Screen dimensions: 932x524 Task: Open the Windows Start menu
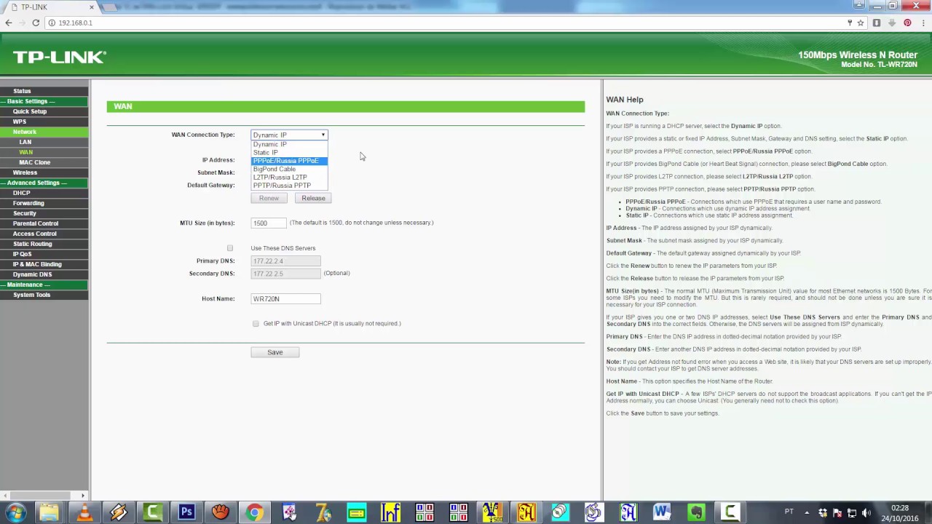(x=15, y=512)
